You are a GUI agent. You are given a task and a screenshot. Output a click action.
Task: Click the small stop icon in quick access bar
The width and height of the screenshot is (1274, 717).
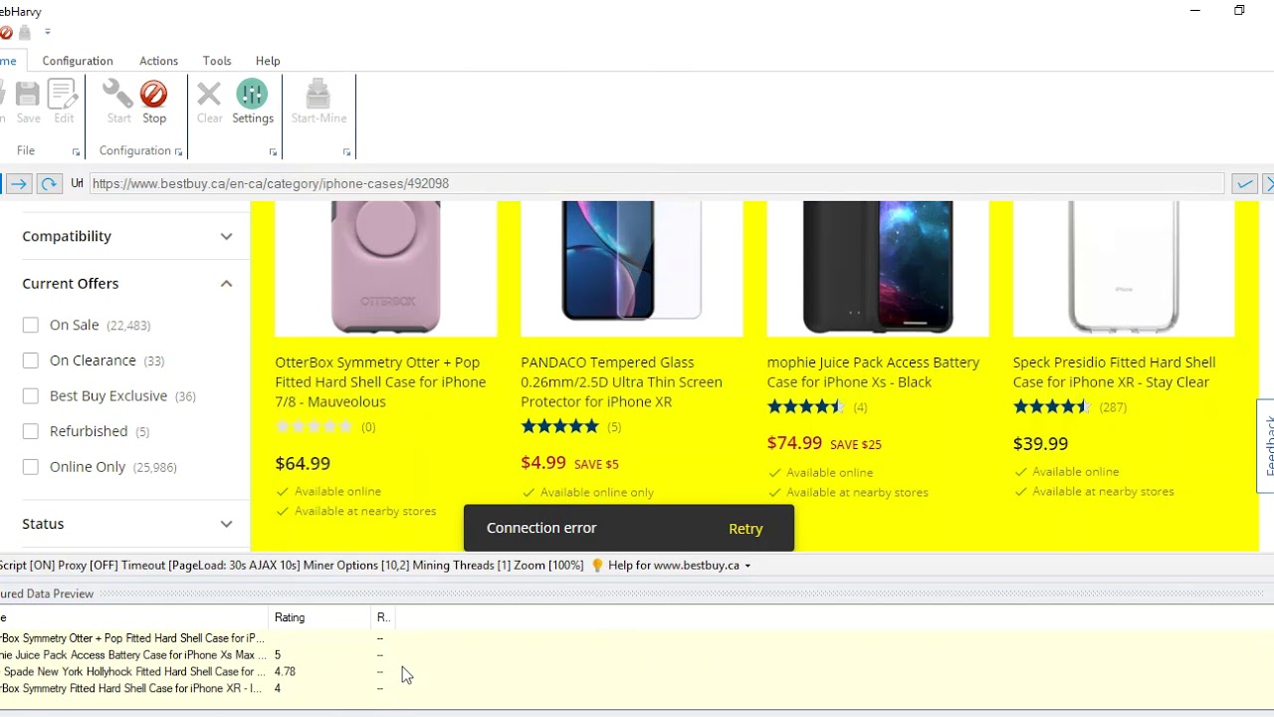click(x=6, y=32)
